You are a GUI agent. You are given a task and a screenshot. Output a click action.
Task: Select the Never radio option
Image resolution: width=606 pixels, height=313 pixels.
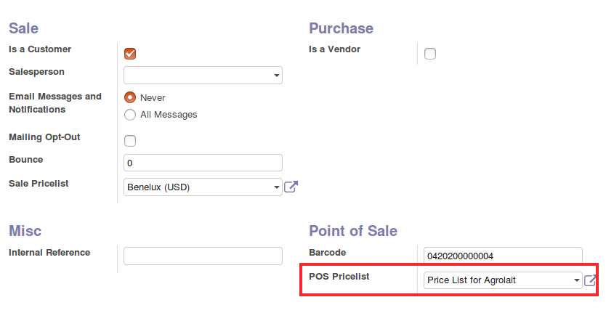pyautogui.click(x=131, y=97)
